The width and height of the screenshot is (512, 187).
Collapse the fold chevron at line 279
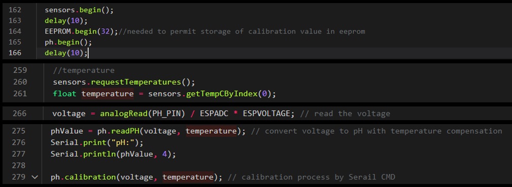[x=35, y=177]
